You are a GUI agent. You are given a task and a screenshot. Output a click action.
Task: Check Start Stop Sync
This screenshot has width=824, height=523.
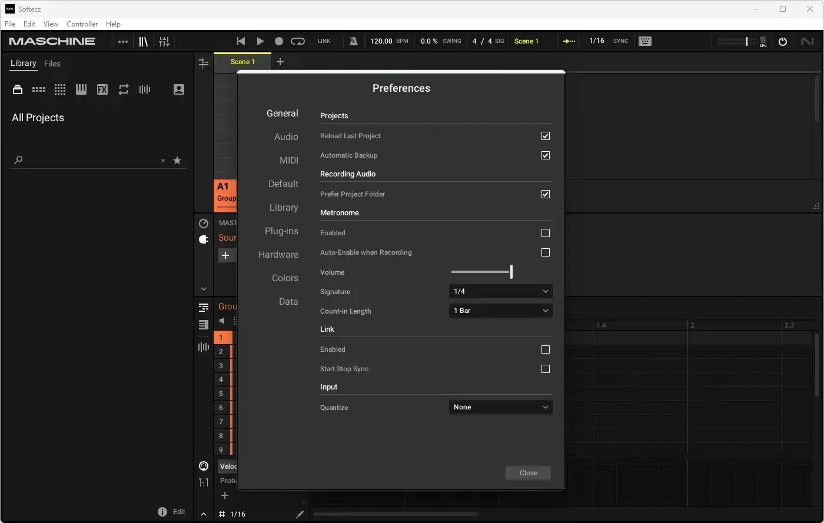coord(546,369)
